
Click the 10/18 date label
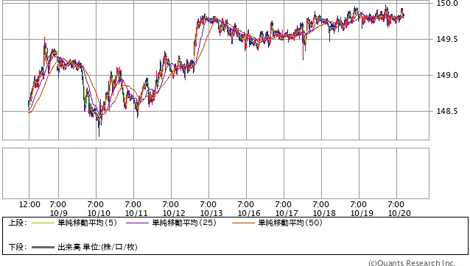(324, 213)
